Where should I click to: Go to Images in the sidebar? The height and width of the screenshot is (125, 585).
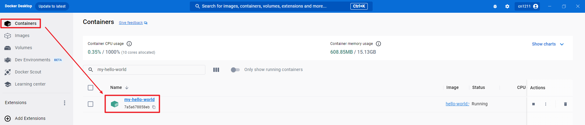coord(22,35)
